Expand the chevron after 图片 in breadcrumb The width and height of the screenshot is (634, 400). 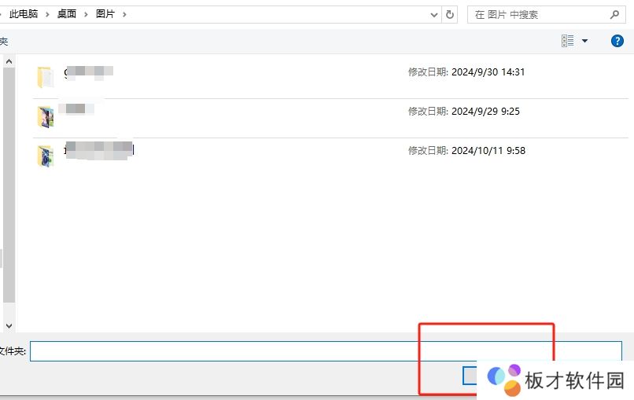pos(124,14)
